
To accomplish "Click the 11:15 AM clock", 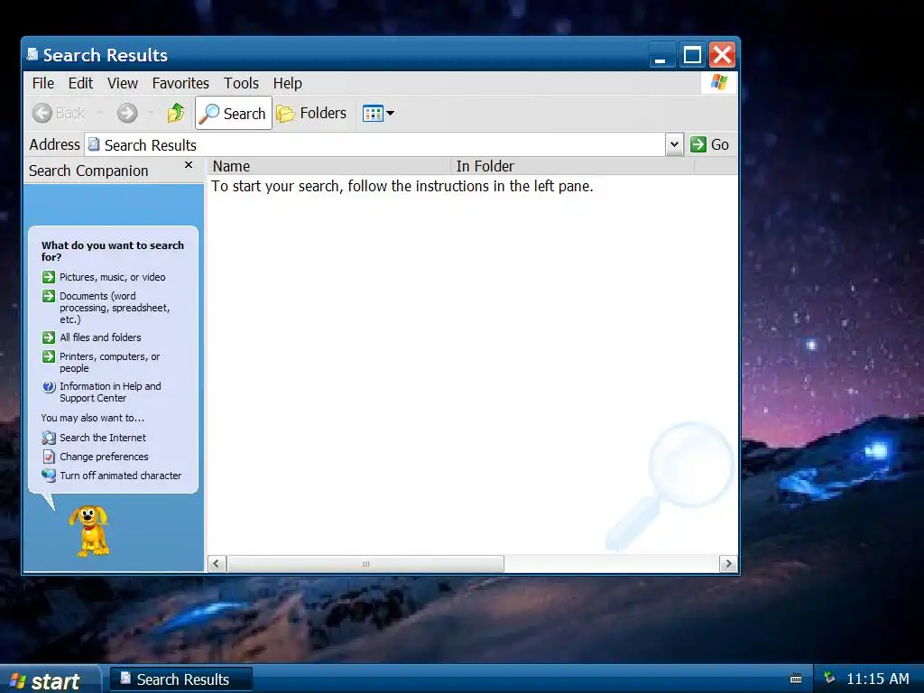I will pos(877,679).
